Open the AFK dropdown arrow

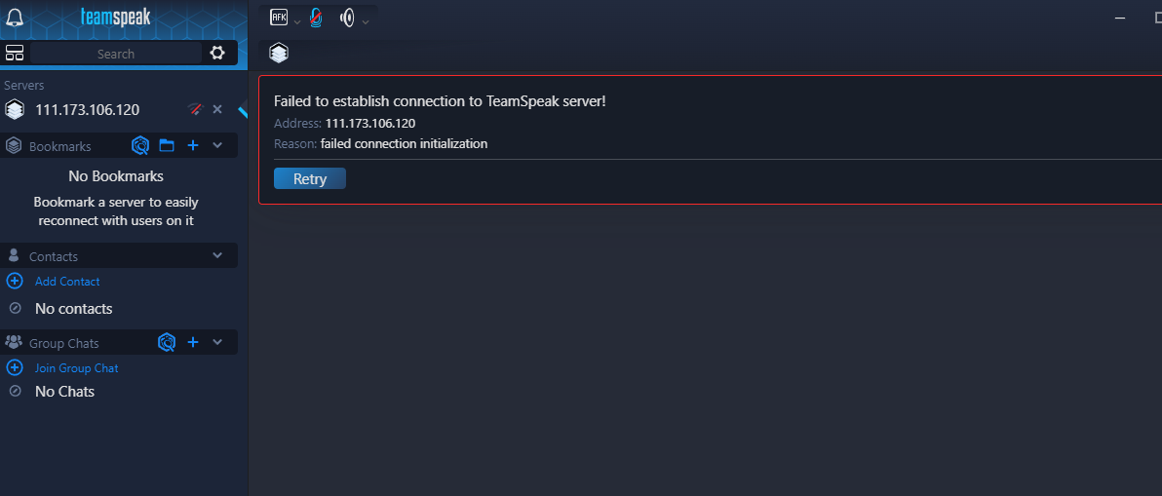pos(297,20)
